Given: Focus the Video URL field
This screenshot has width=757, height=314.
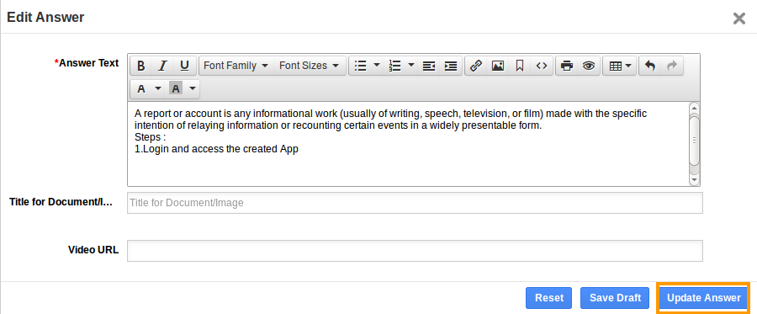Looking at the screenshot, I should pos(415,251).
